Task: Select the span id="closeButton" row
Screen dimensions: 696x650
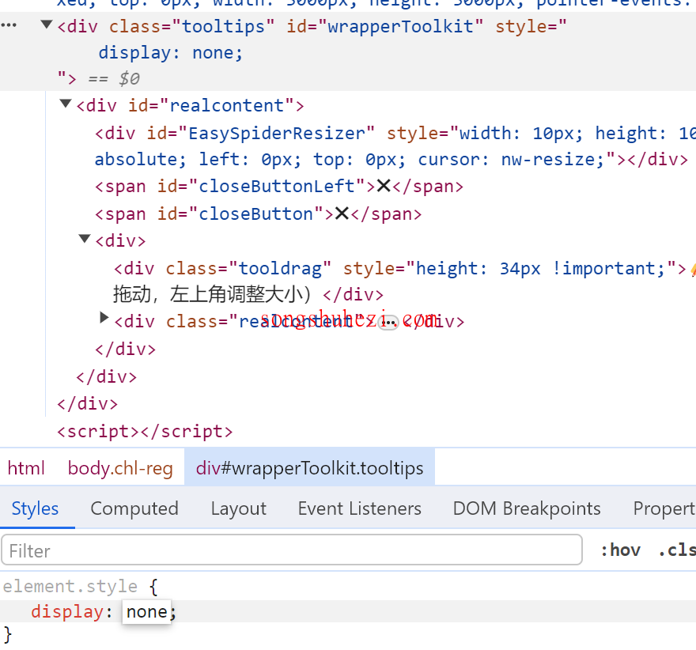Action: pos(259,214)
